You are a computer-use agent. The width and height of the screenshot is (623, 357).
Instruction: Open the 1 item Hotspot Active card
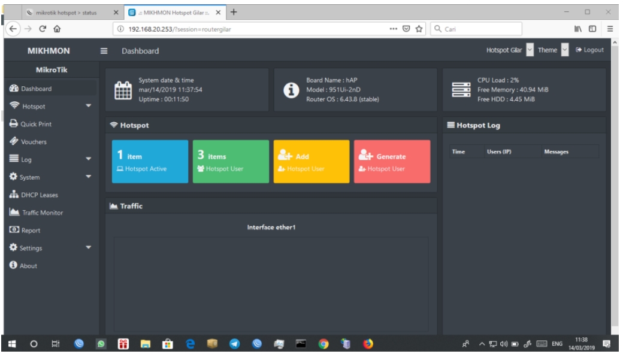(x=150, y=161)
